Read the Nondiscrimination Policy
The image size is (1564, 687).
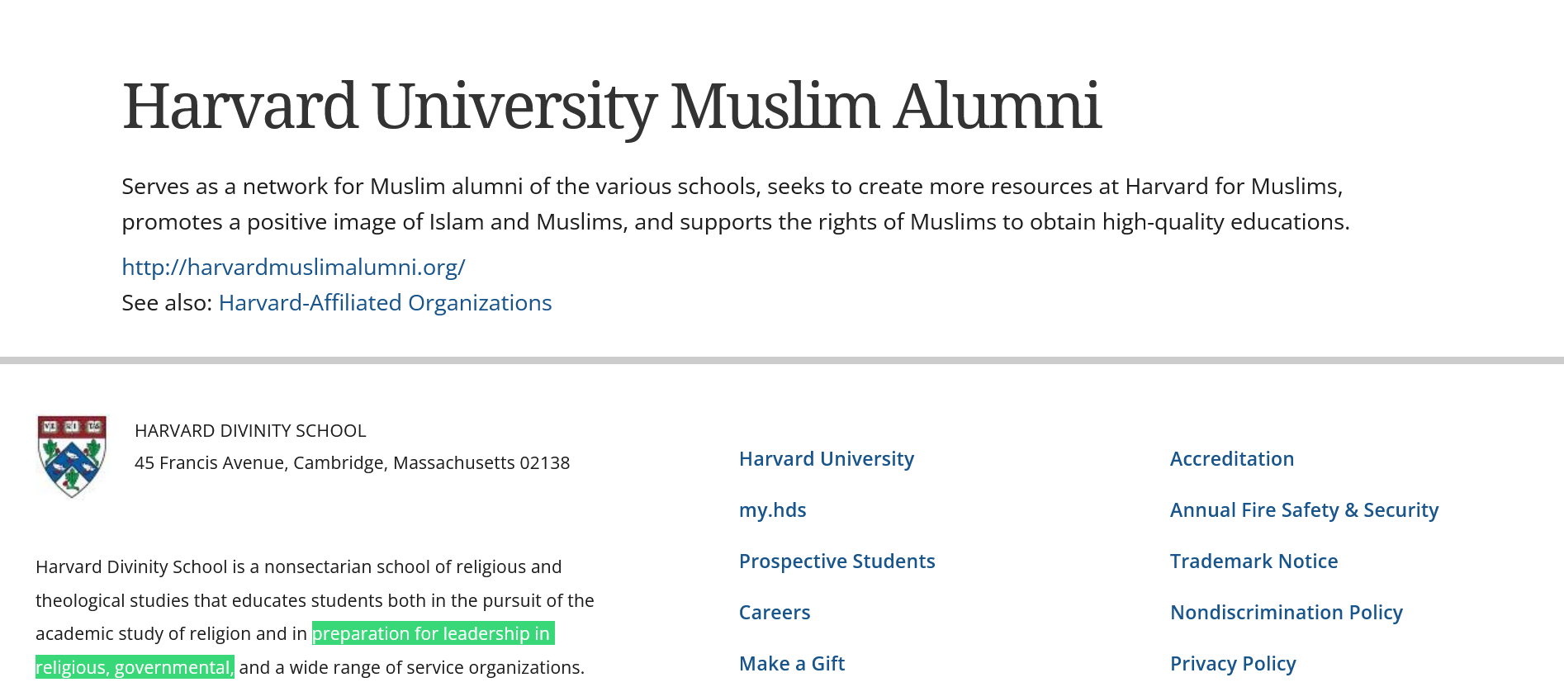coord(1287,613)
